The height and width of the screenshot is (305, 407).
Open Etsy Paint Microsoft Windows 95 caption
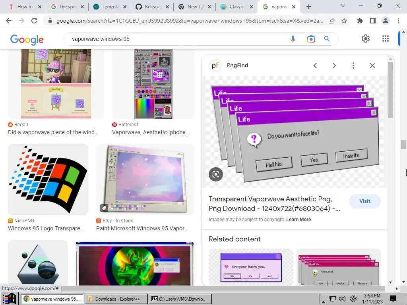coord(142,228)
